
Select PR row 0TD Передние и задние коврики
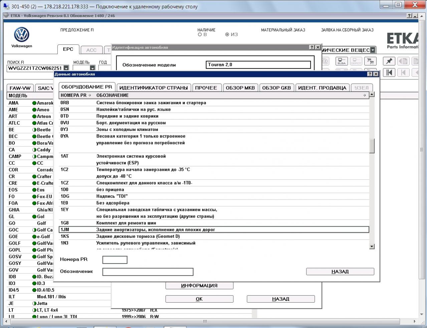pyautogui.click(x=214, y=116)
